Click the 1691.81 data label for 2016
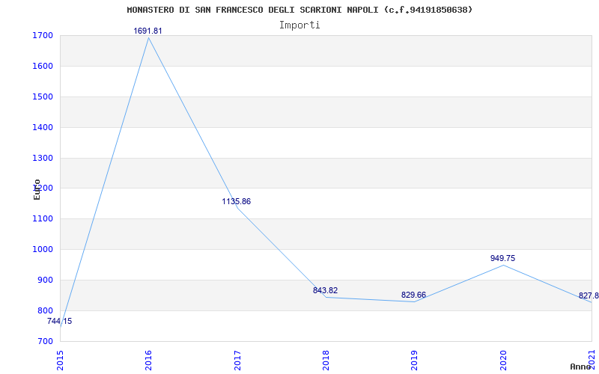Screen dimensions: 599x374 [x=148, y=31]
